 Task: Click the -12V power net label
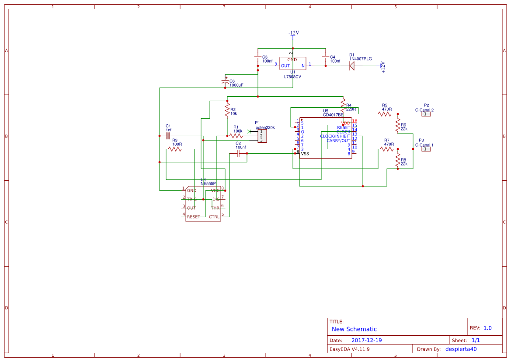292,32
